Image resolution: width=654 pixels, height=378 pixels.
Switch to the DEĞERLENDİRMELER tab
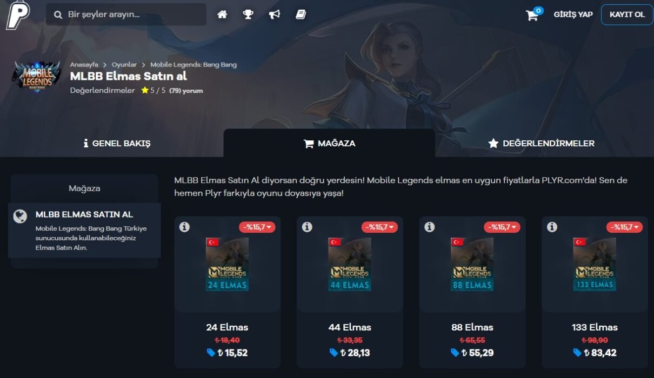[x=541, y=144]
